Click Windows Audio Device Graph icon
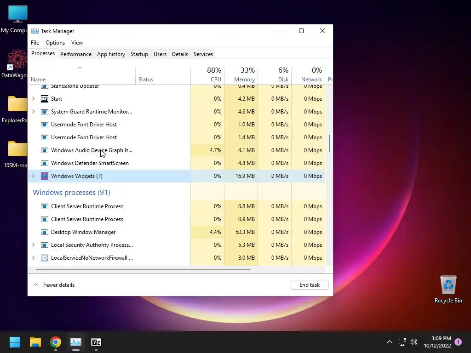The width and height of the screenshot is (471, 353). pyautogui.click(x=45, y=150)
